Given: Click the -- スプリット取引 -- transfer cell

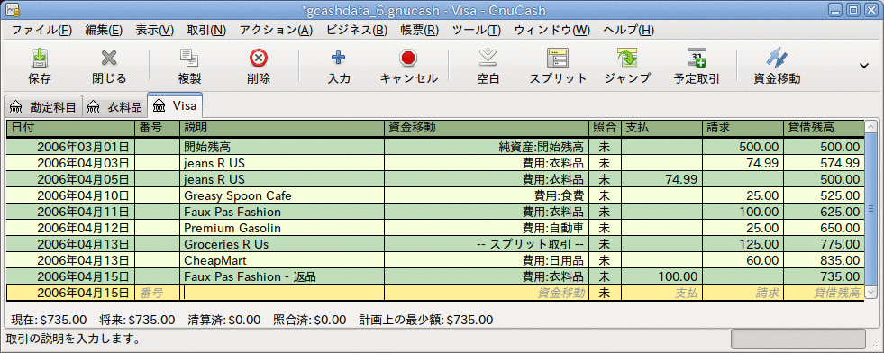Looking at the screenshot, I should point(487,245).
